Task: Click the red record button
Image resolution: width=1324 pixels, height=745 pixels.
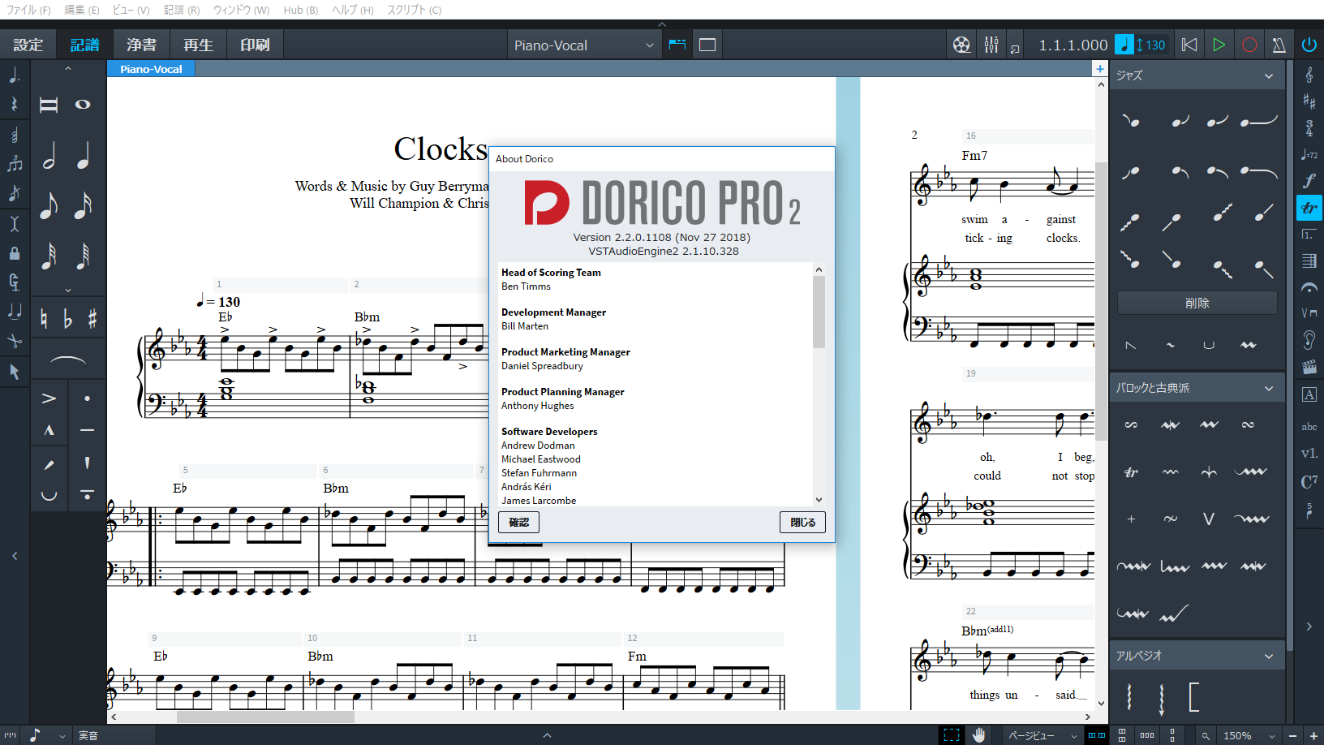Action: tap(1249, 45)
